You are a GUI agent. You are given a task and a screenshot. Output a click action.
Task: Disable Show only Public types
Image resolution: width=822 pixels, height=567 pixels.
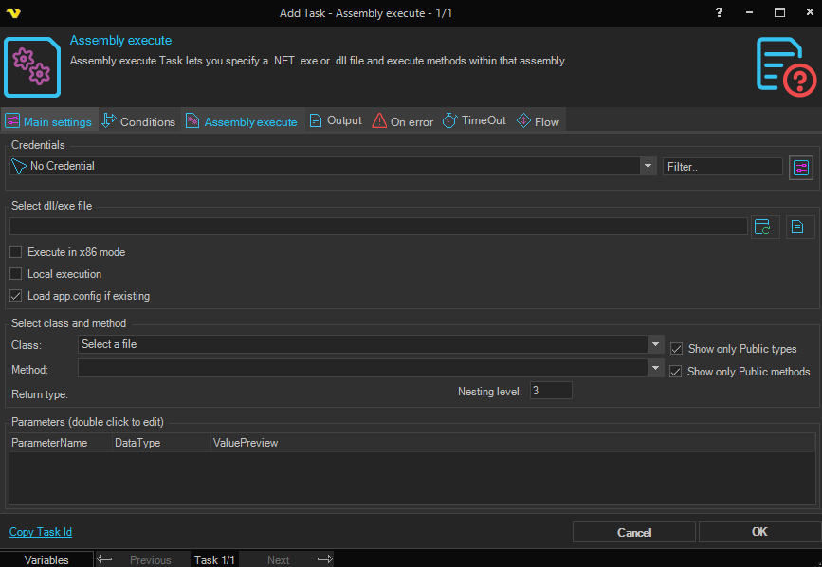[x=677, y=349]
